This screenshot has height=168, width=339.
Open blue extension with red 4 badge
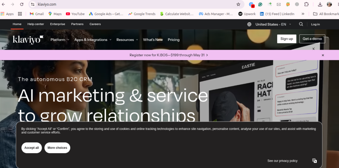[x=251, y=5]
